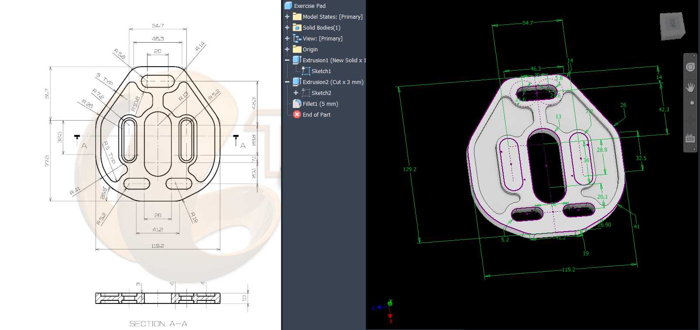This screenshot has width=700, height=330.
Task: Click the 5.2 radius dimension in 3D view
Action: pyautogui.click(x=505, y=239)
